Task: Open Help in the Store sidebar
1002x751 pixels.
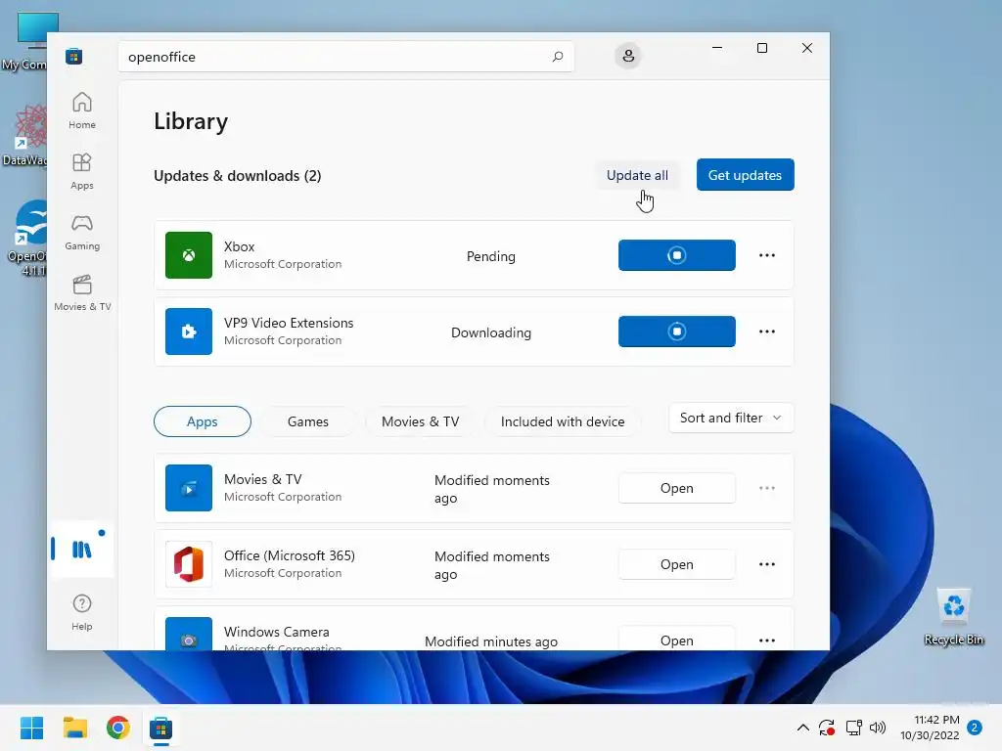Action: coord(82,612)
